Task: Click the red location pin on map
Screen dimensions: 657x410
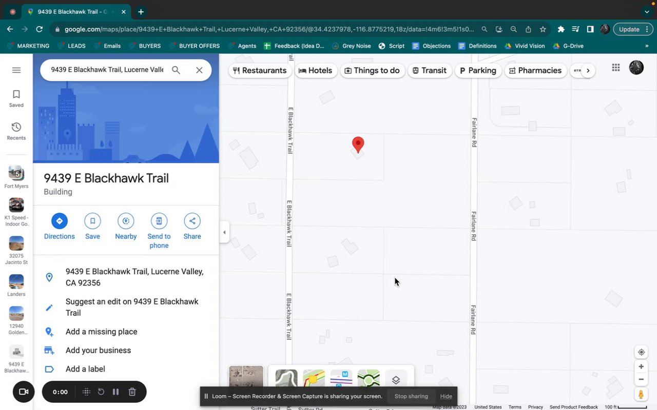Action: (x=358, y=145)
